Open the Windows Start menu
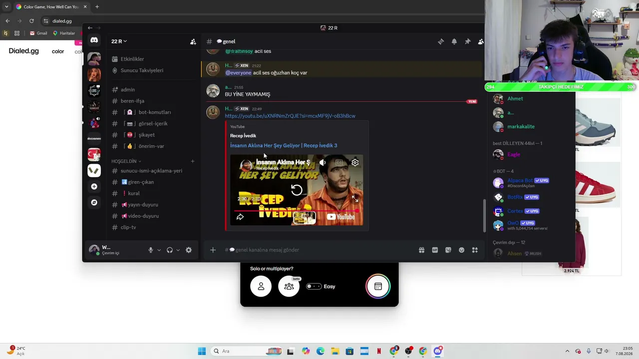639x359 pixels. (x=202, y=351)
